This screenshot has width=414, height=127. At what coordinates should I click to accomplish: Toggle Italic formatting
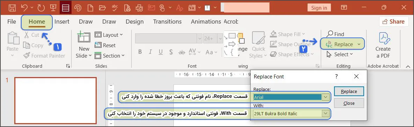(x=150, y=52)
